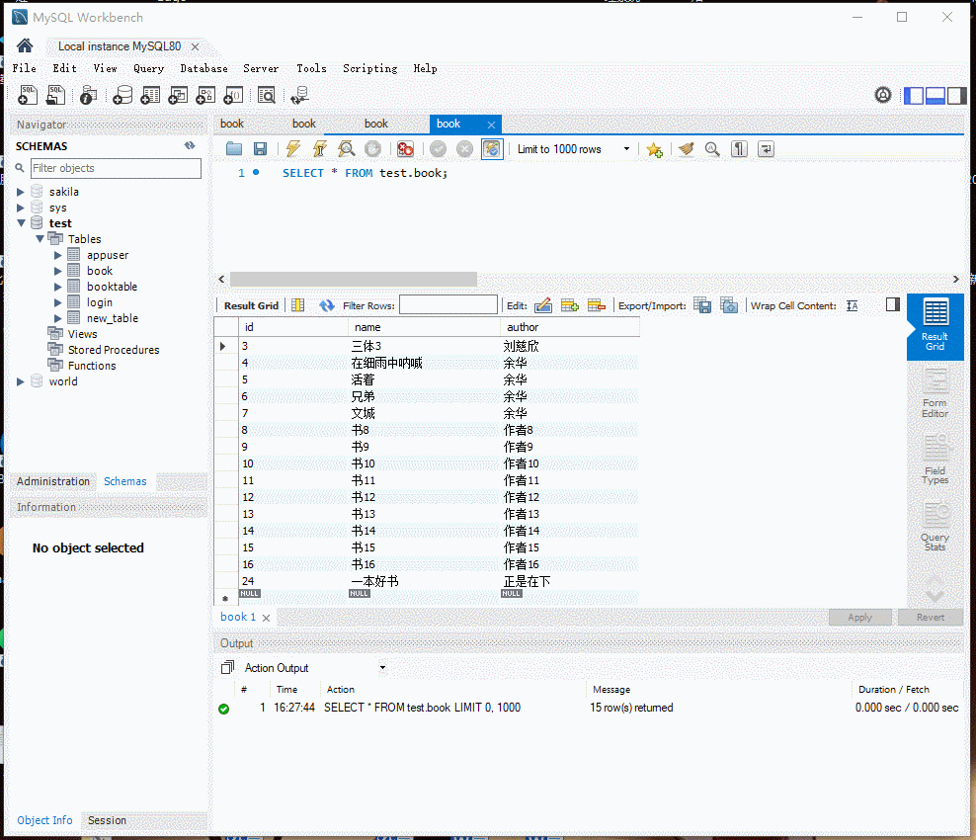
Task: Click the horizontal scrollbar in query editor
Action: 353,279
